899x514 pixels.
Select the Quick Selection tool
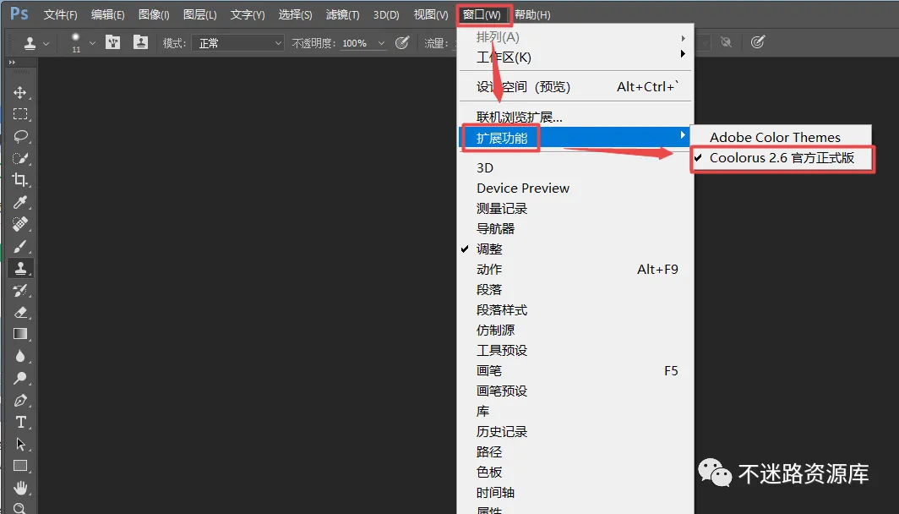point(20,158)
